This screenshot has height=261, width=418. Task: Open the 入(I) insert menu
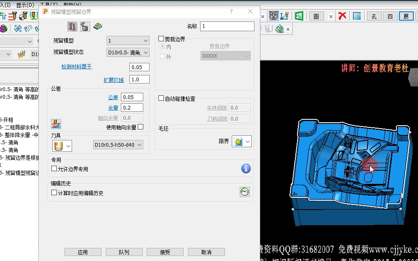click(5, 5)
